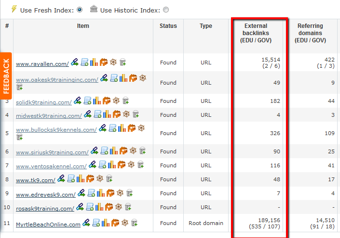Click create report icon for solidk9training.com
340x238 pixels.
click(x=87, y=100)
